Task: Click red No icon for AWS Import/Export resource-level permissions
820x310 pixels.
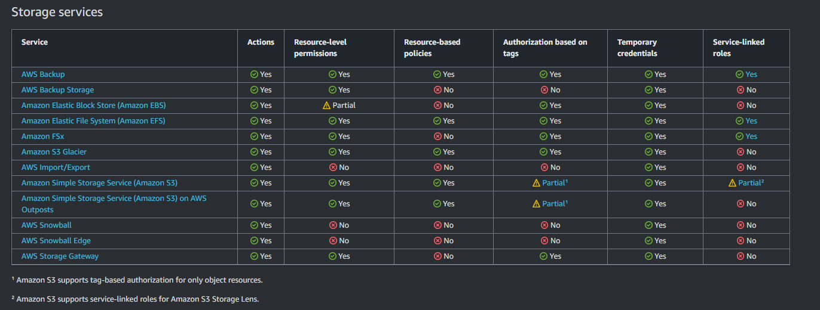Action: (332, 168)
